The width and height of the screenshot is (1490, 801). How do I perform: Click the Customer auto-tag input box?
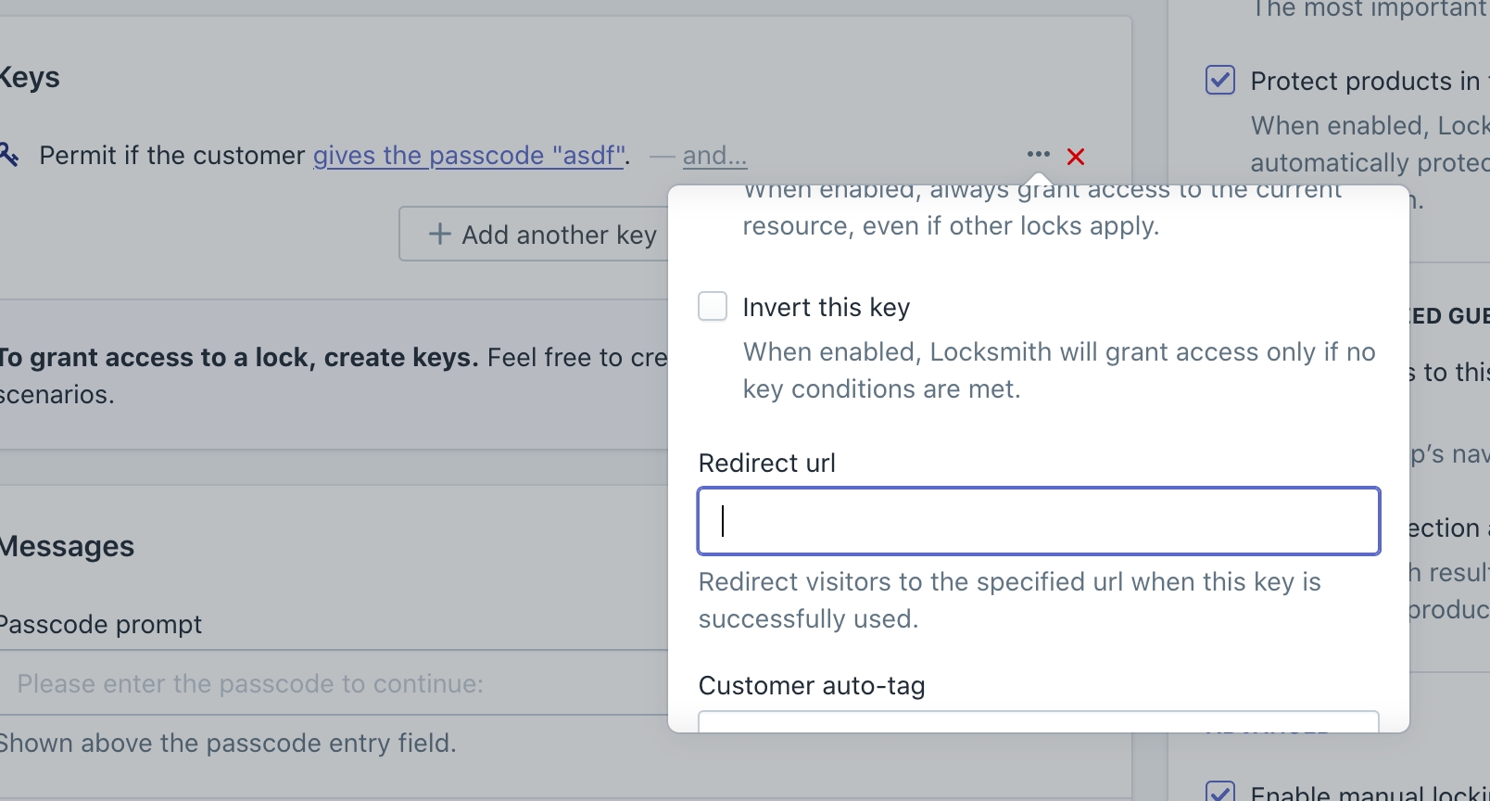[1038, 721]
